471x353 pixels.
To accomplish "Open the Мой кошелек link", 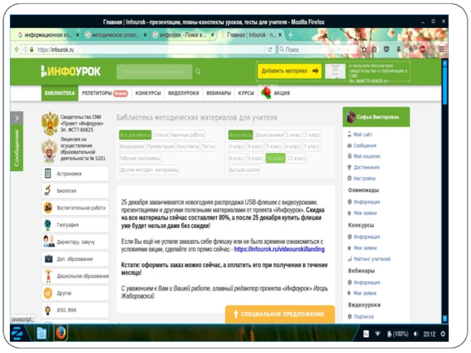I will pyautogui.click(x=366, y=156).
